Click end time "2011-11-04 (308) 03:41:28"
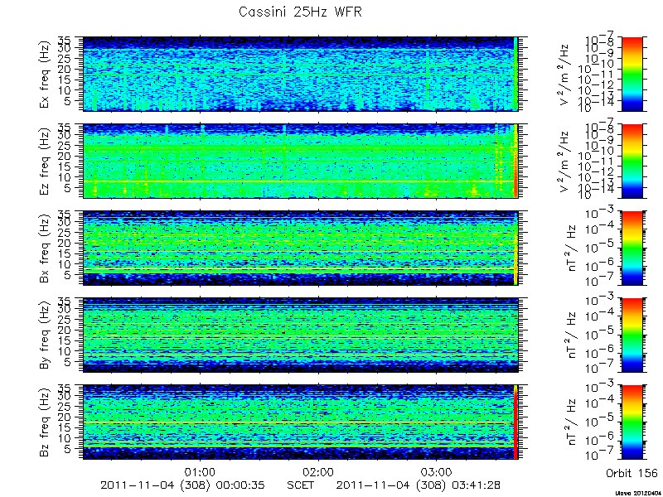Viewport: 663px width, 497px height. pos(419,485)
